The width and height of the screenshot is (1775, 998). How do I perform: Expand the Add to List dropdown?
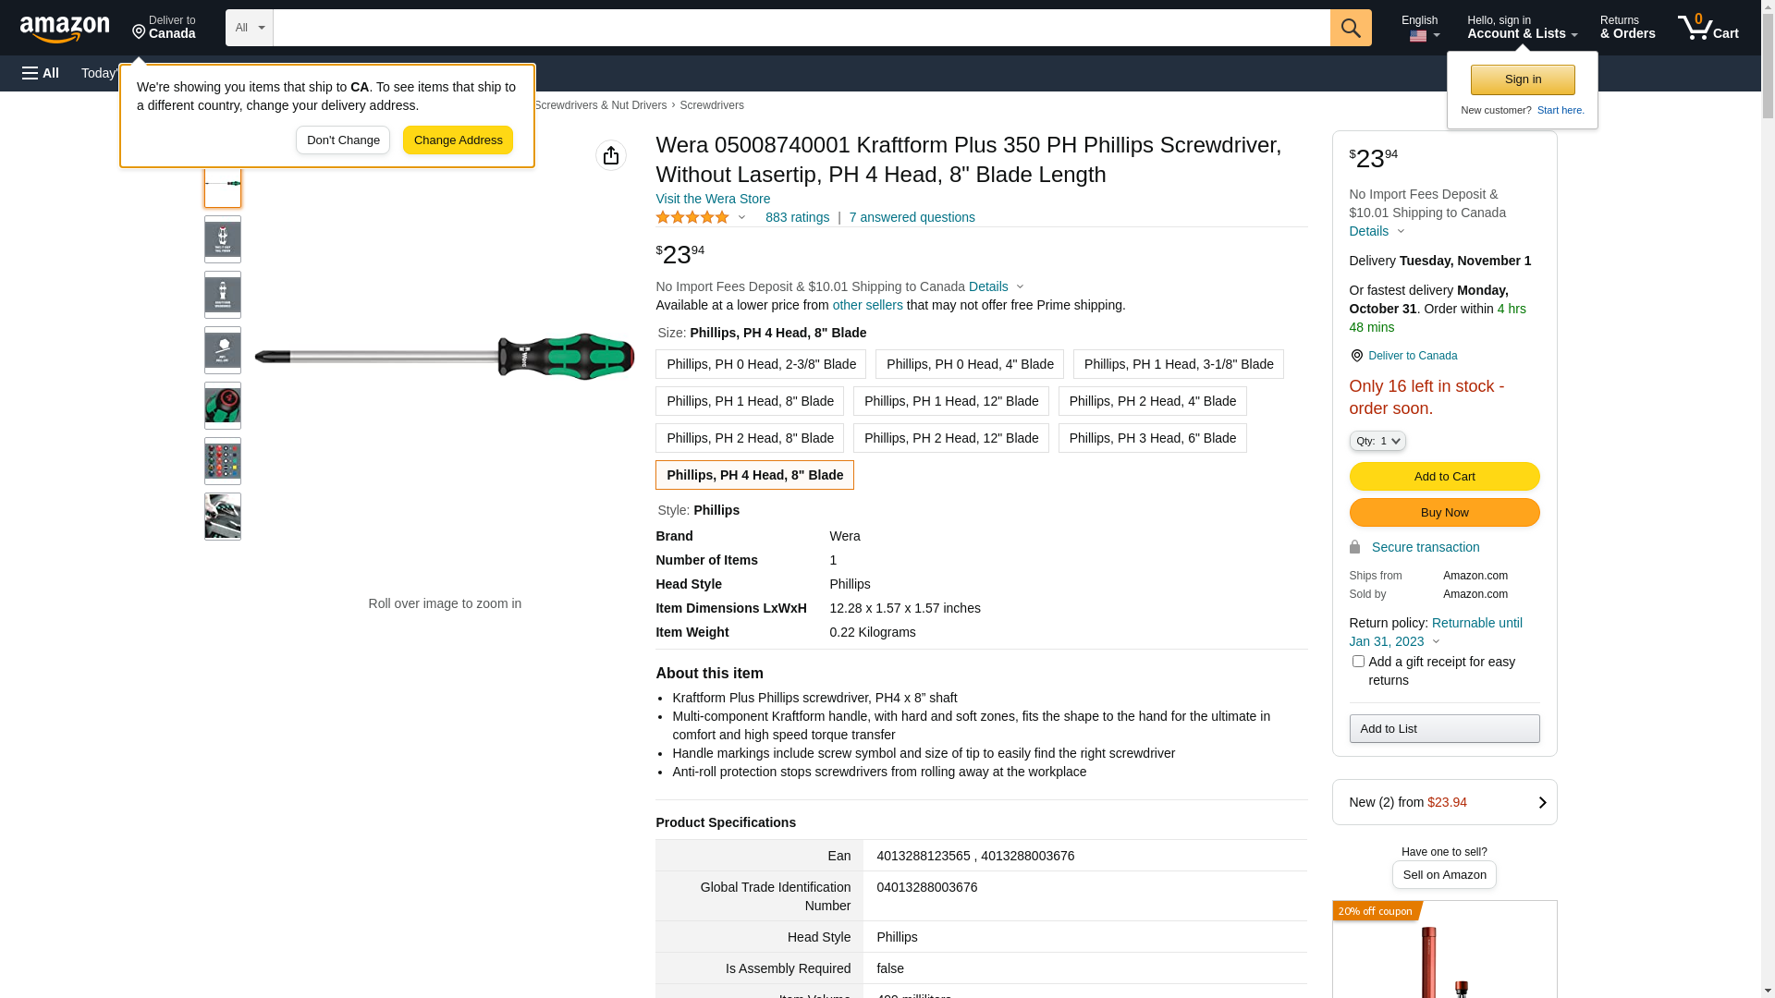click(1444, 729)
